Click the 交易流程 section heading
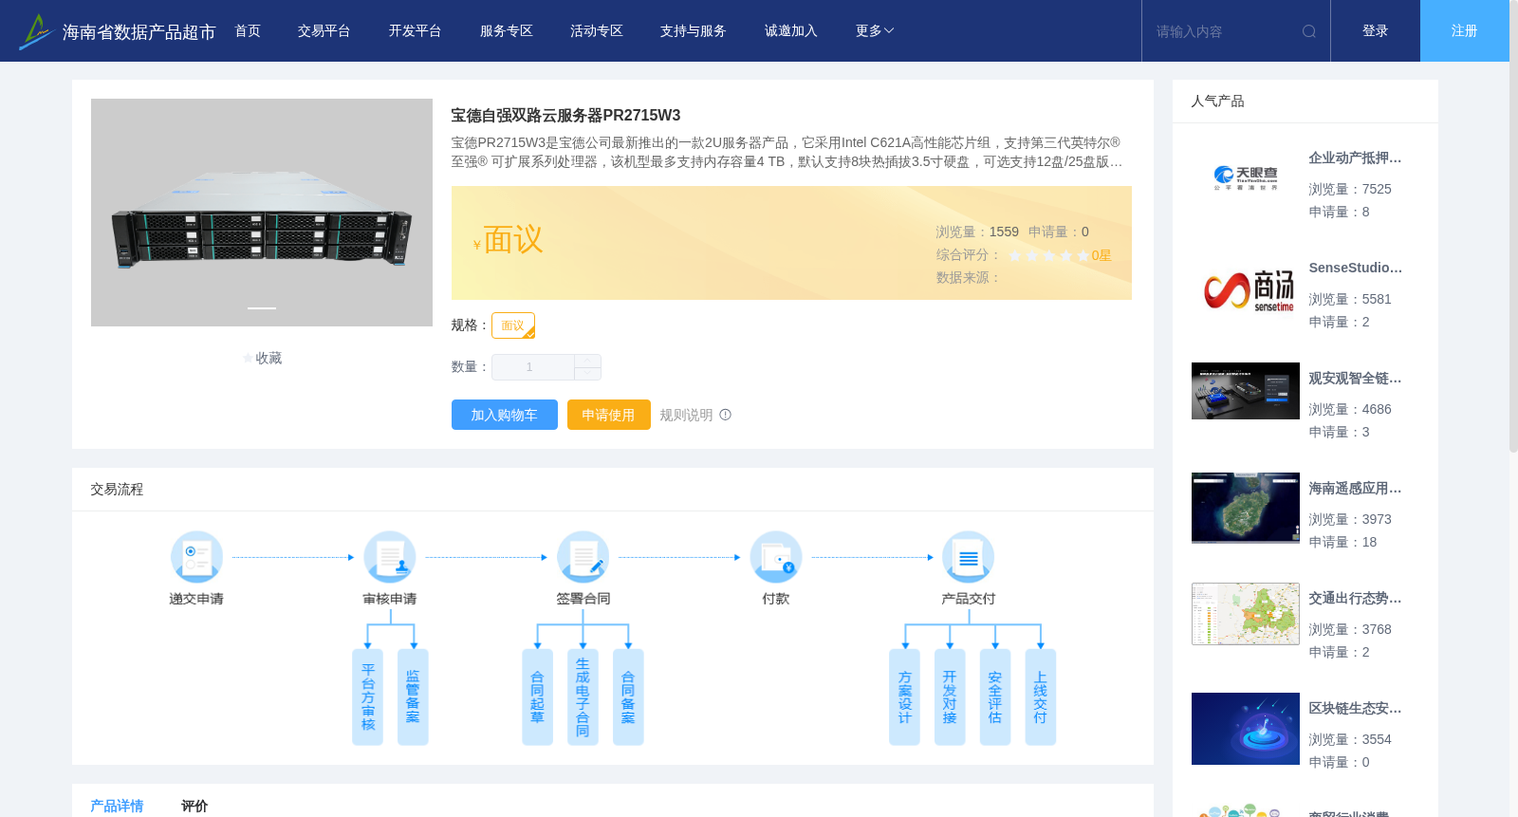 pyautogui.click(x=117, y=490)
